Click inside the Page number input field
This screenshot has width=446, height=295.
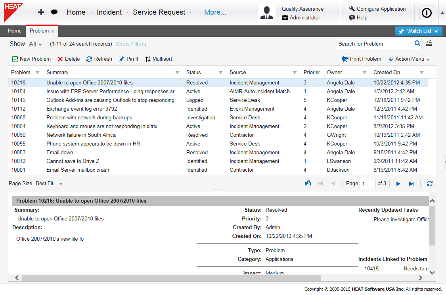pos(368,184)
